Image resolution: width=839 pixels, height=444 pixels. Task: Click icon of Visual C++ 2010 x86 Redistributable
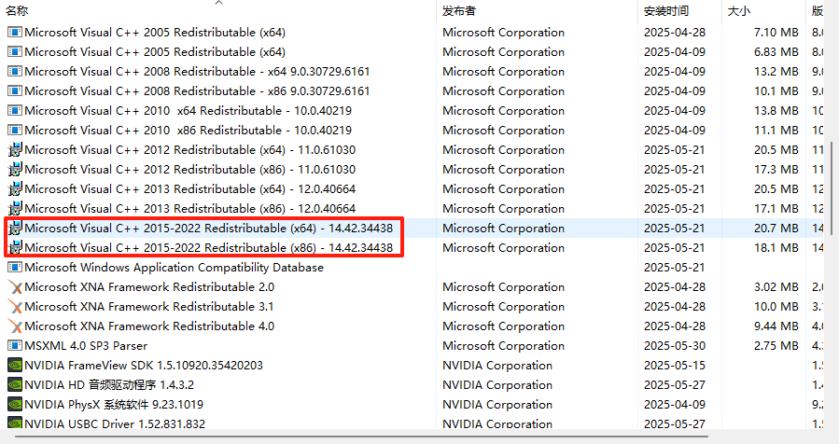click(x=15, y=130)
